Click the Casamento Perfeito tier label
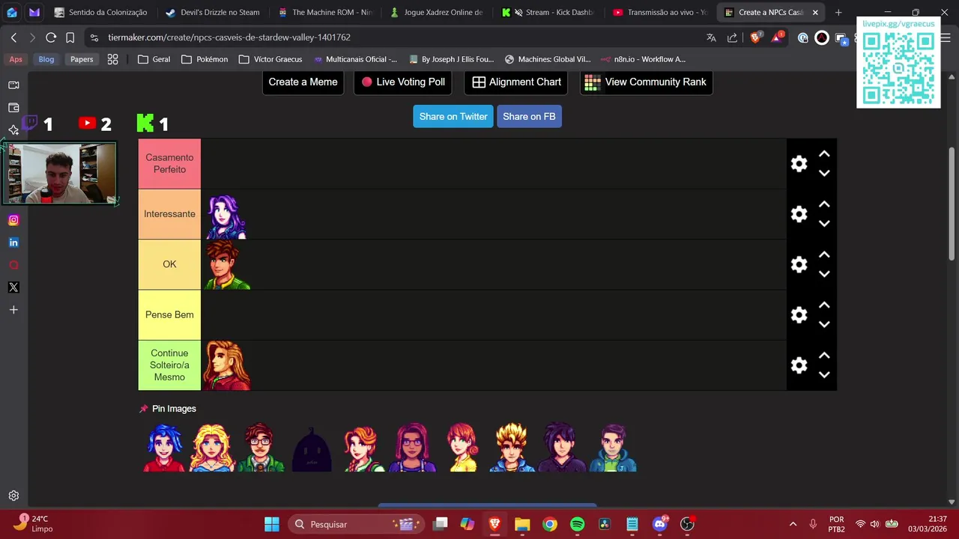The height and width of the screenshot is (539, 959). pos(169,164)
